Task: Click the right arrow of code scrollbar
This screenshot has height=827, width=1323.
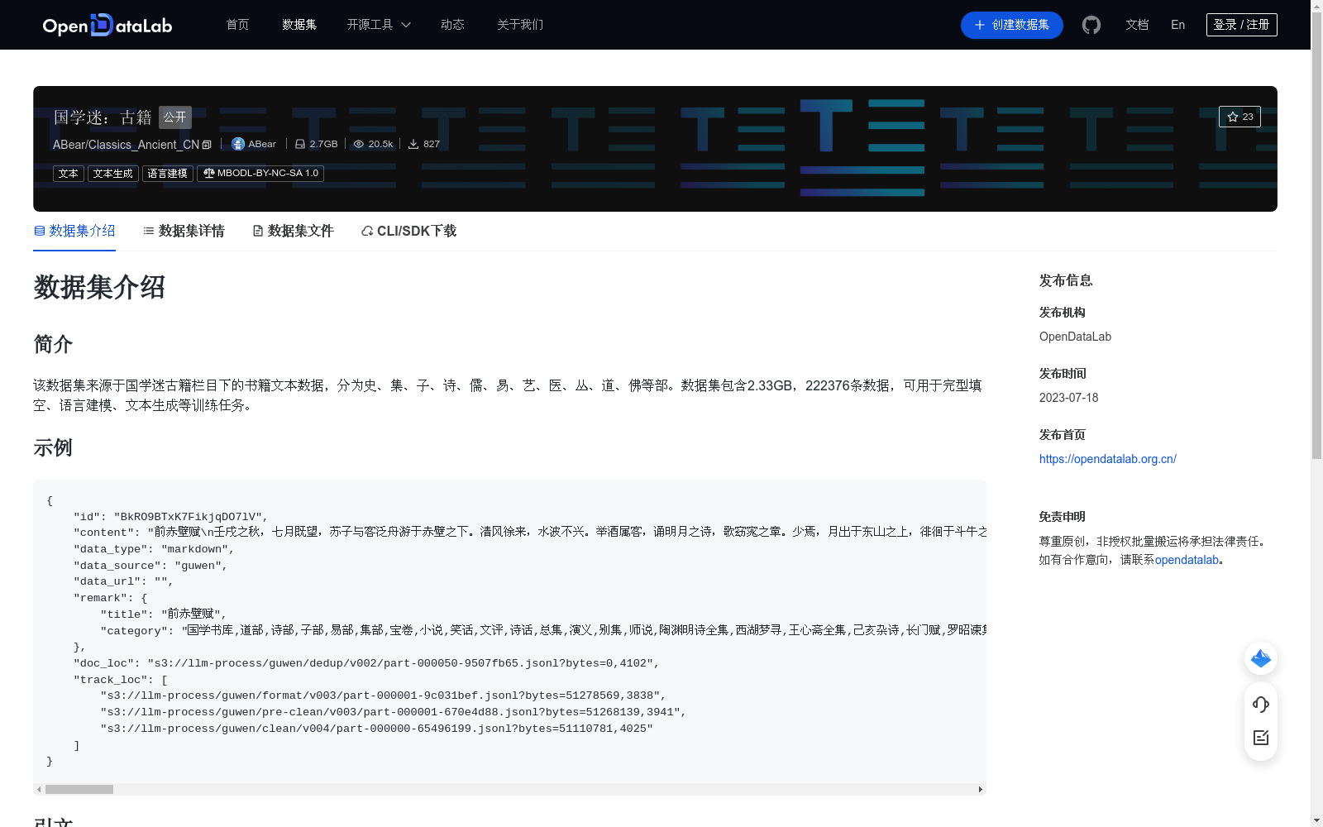Action: click(981, 790)
